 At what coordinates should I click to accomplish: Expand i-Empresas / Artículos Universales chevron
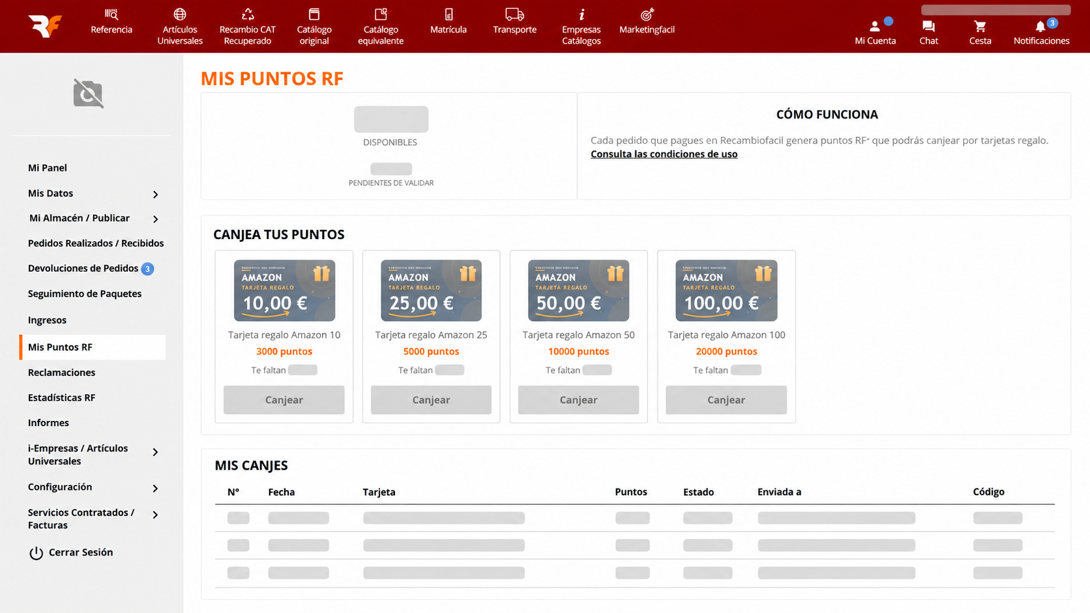155,452
